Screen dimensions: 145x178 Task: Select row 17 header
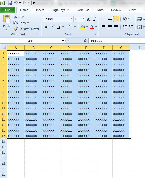click(x=4, y=141)
